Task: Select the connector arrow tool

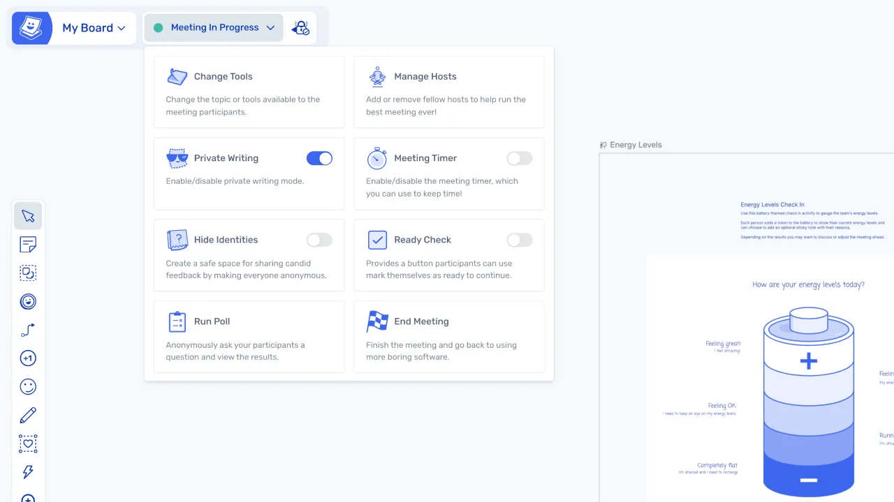Action: pos(28,330)
